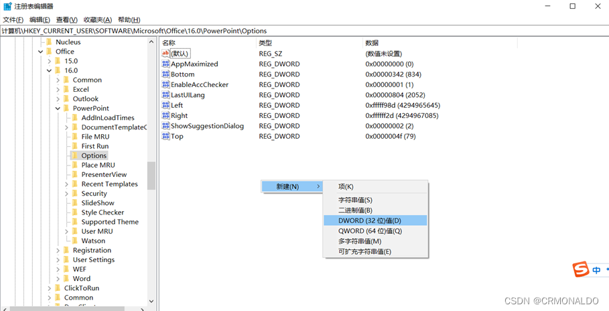609x311 pixels.
Task: Click the 新建(N) context menu item
Action: (x=292, y=186)
